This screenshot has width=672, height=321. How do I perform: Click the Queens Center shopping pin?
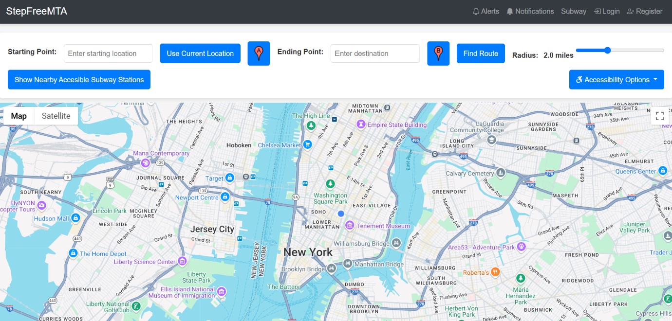click(663, 171)
